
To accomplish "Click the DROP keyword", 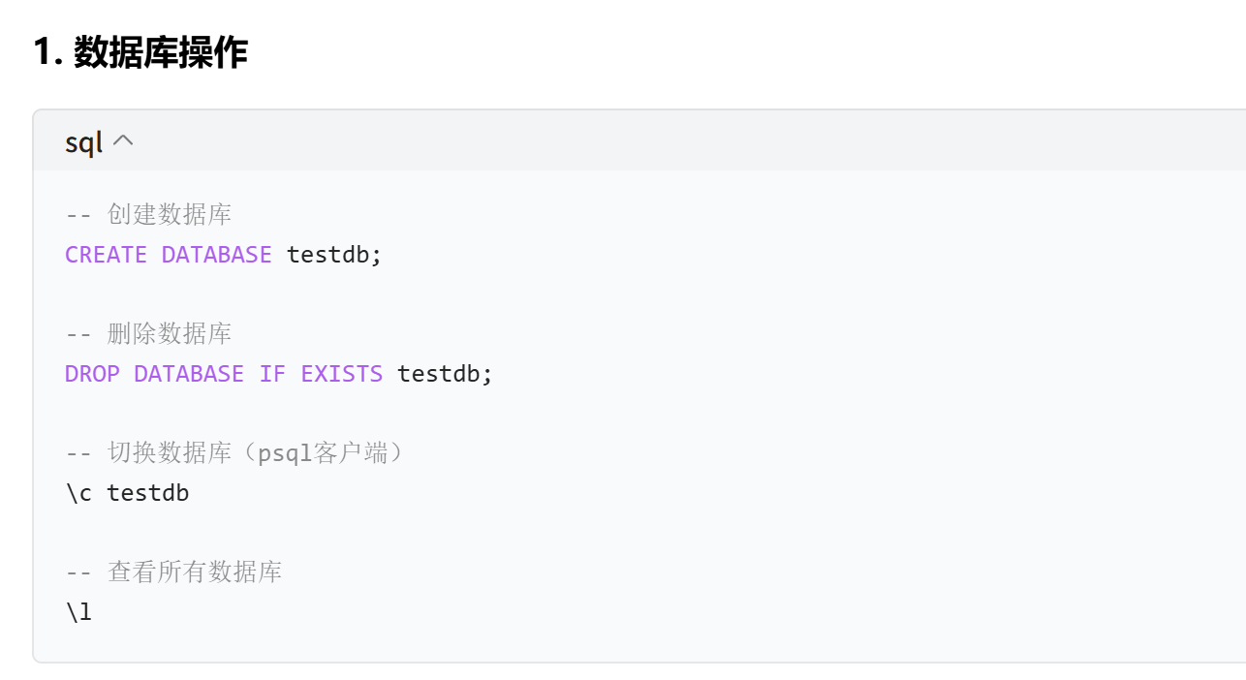I will (x=92, y=374).
